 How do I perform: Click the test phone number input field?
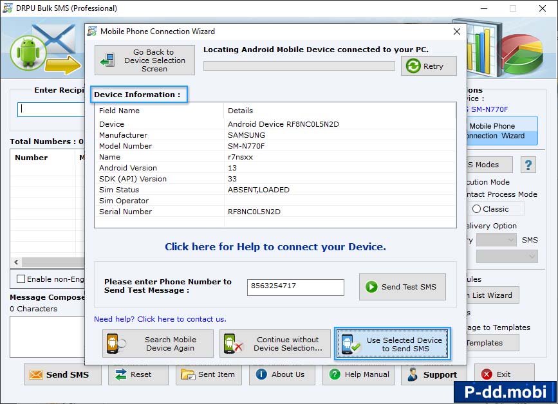click(x=295, y=288)
